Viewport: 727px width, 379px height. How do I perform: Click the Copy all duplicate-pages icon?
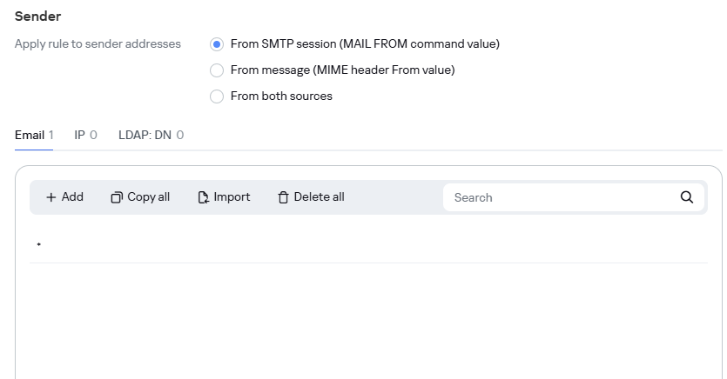click(x=117, y=197)
